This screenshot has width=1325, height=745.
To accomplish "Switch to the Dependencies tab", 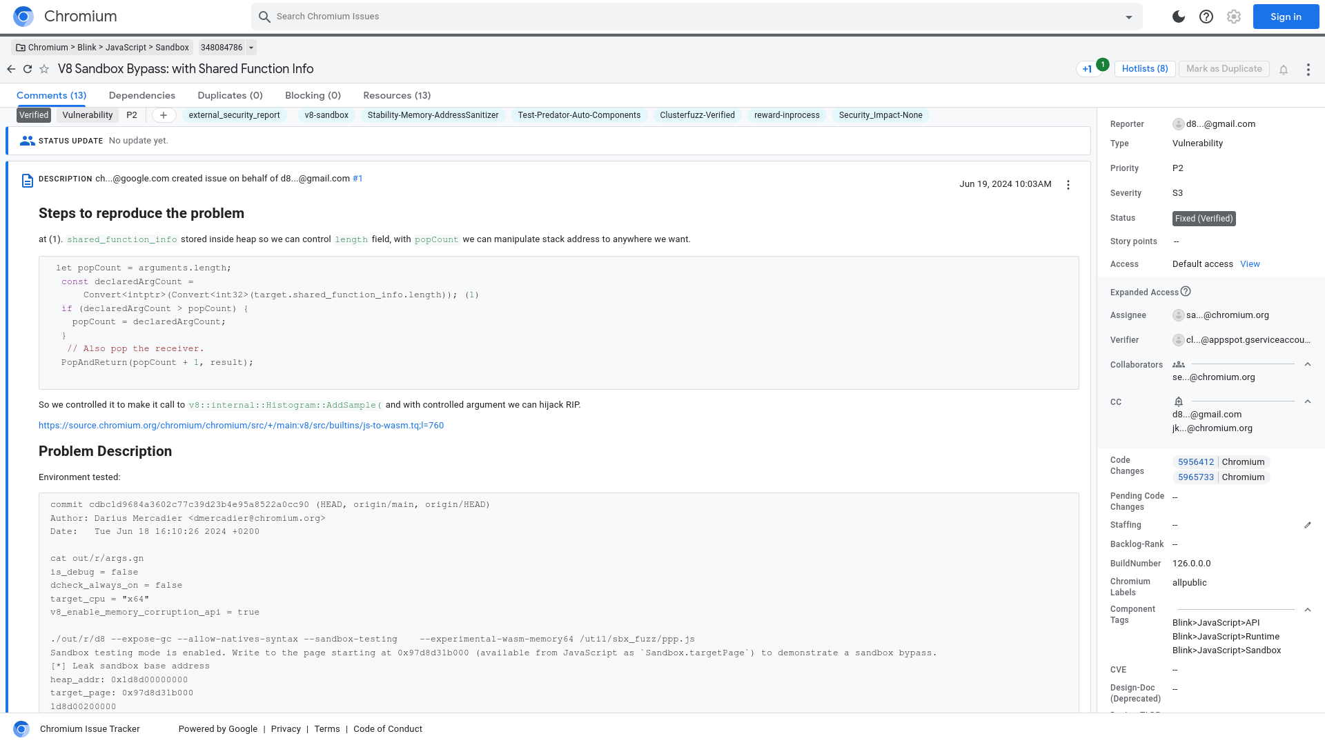I will pos(141,95).
